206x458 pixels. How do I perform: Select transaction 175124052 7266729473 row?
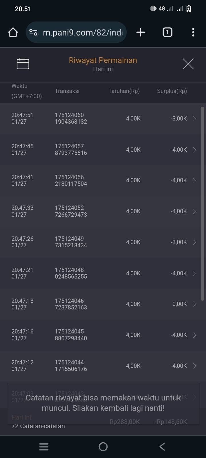point(71,211)
